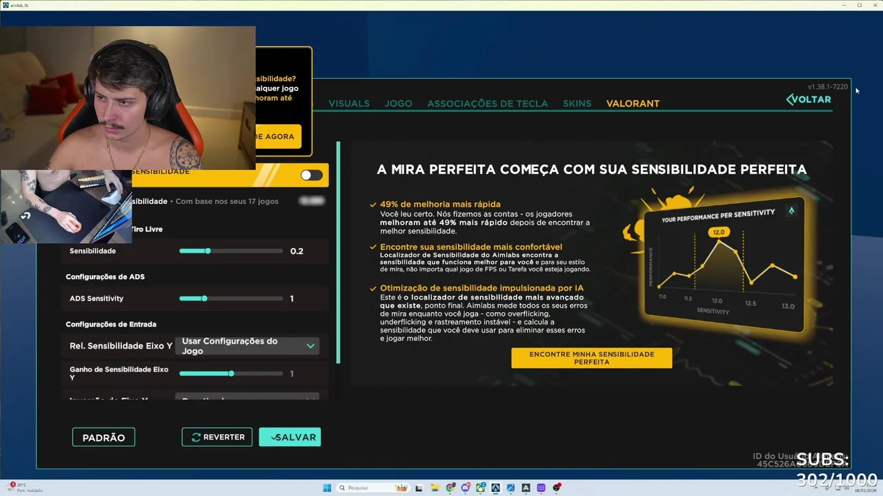The image size is (883, 496).
Task: Click the Aimlabs logo on the performance chart
Action: pos(791,211)
